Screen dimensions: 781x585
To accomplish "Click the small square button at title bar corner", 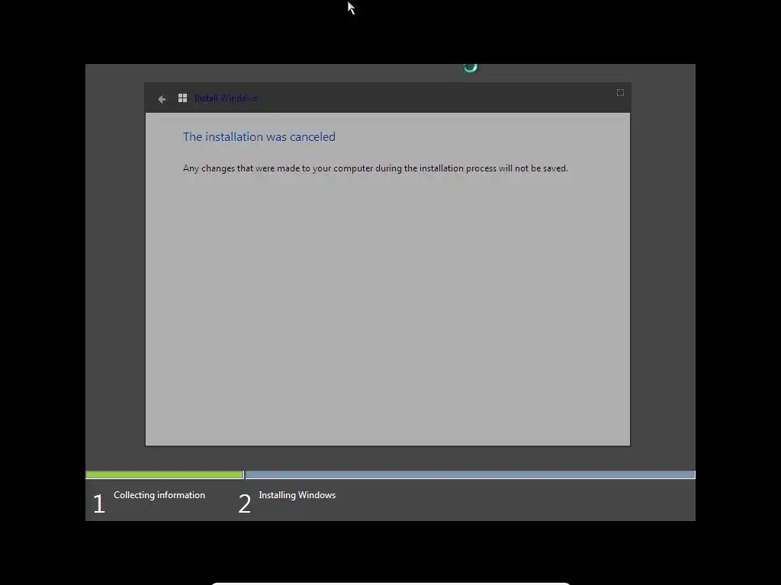I will tap(620, 92).
